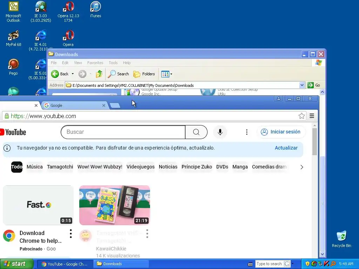Click the Type to search taskbar field
359x269 pixels.
[x=269, y=264]
